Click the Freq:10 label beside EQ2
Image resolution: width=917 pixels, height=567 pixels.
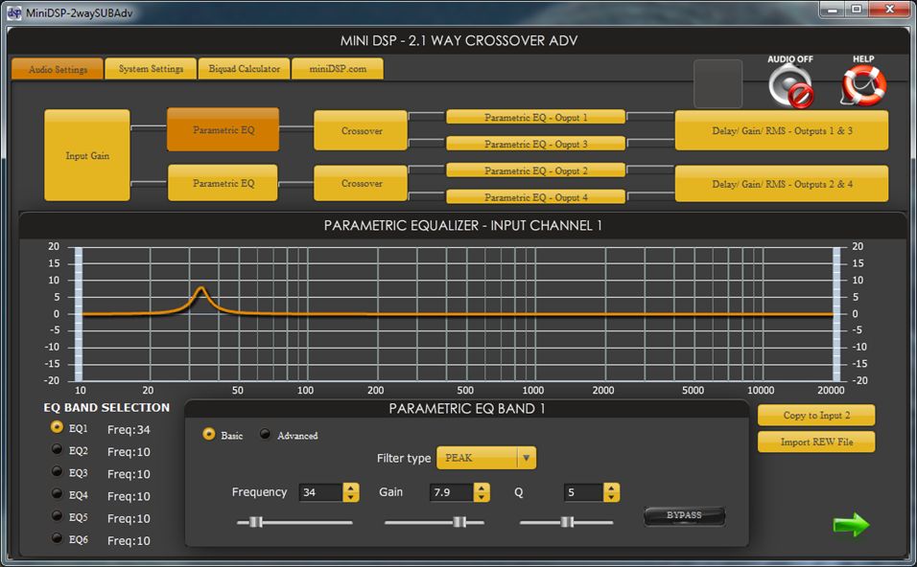click(129, 451)
